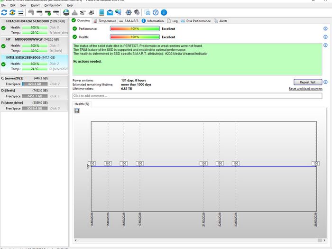Click Reset workload counters link
Viewport: 332px width, 249px height.
tap(305, 89)
